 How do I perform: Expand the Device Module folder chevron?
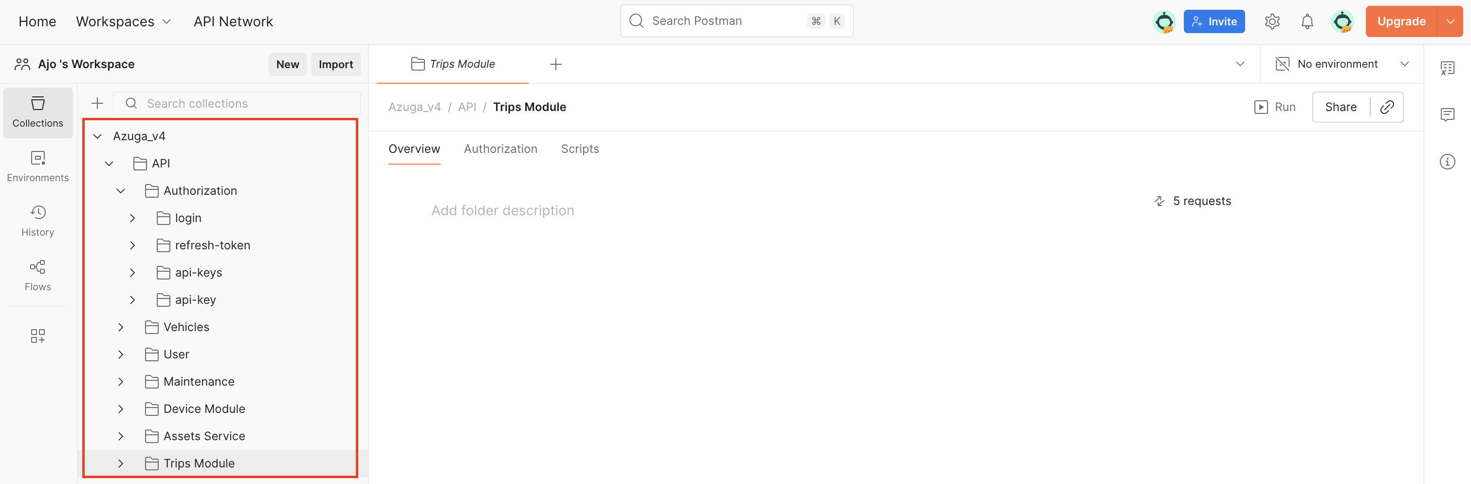coord(121,409)
